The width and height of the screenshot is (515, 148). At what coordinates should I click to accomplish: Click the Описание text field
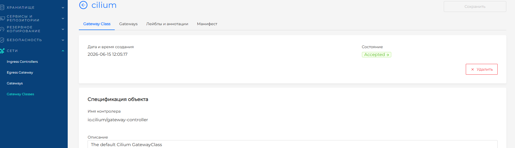[x=293, y=144]
